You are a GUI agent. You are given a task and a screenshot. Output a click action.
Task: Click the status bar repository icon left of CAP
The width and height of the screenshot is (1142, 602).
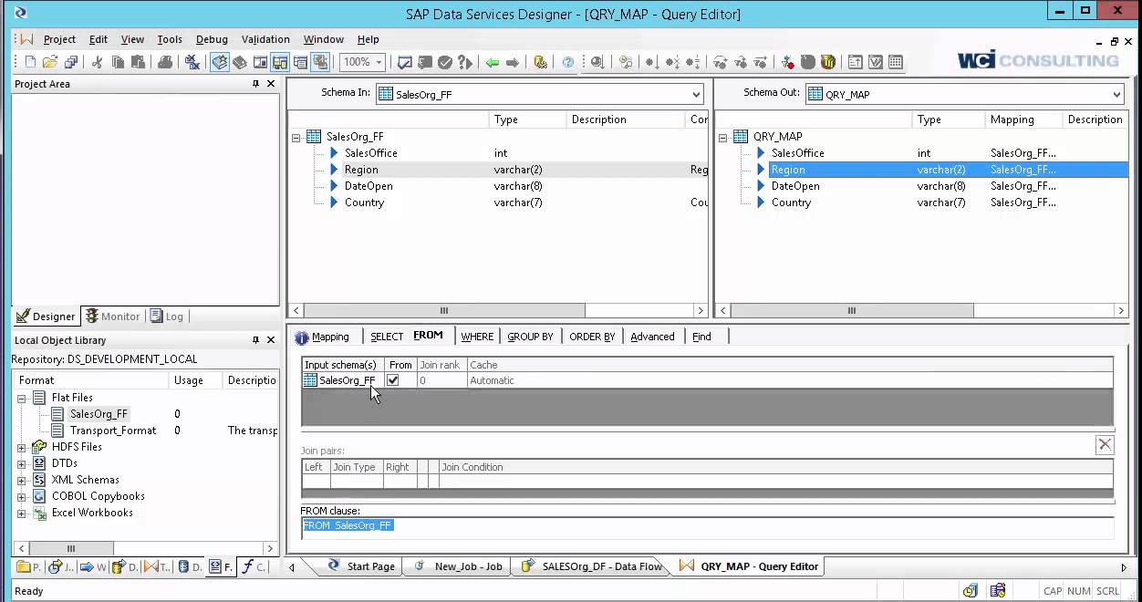(998, 590)
